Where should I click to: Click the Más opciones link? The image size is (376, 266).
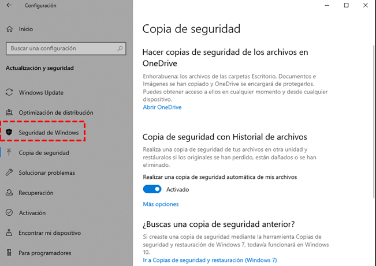tap(161, 204)
